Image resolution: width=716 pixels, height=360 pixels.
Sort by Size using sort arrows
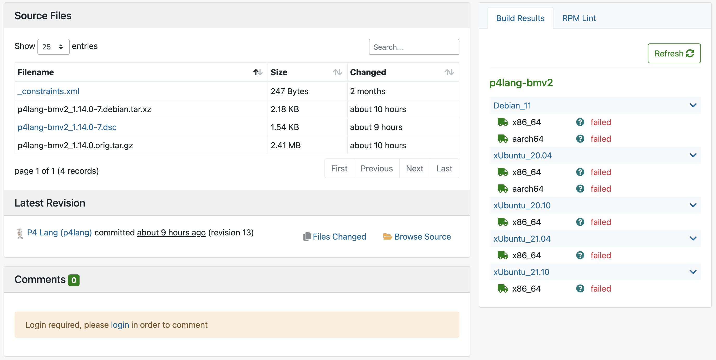pyautogui.click(x=337, y=72)
